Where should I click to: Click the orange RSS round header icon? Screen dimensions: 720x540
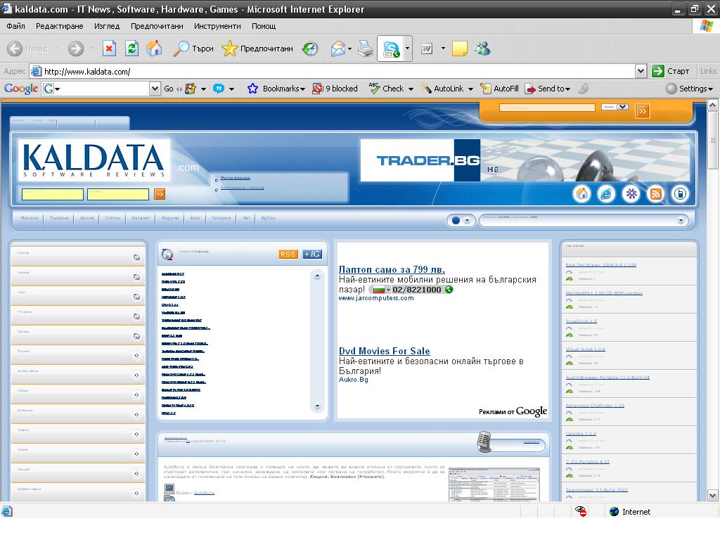pyautogui.click(x=656, y=194)
